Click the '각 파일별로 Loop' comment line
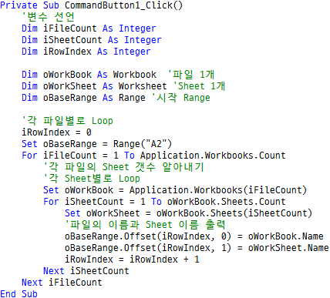Image resolution: width=330 pixels, height=298 pixels. pos(67,121)
